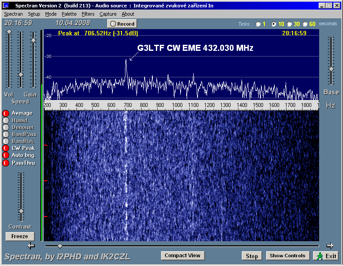Turn on the BandRej. filter
The image size is (343, 266).
[x=6, y=141]
